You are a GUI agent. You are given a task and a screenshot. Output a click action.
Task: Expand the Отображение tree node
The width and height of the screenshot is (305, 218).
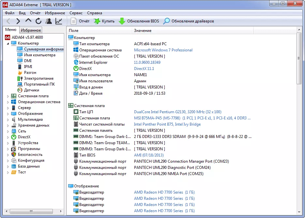[x=8, y=114]
